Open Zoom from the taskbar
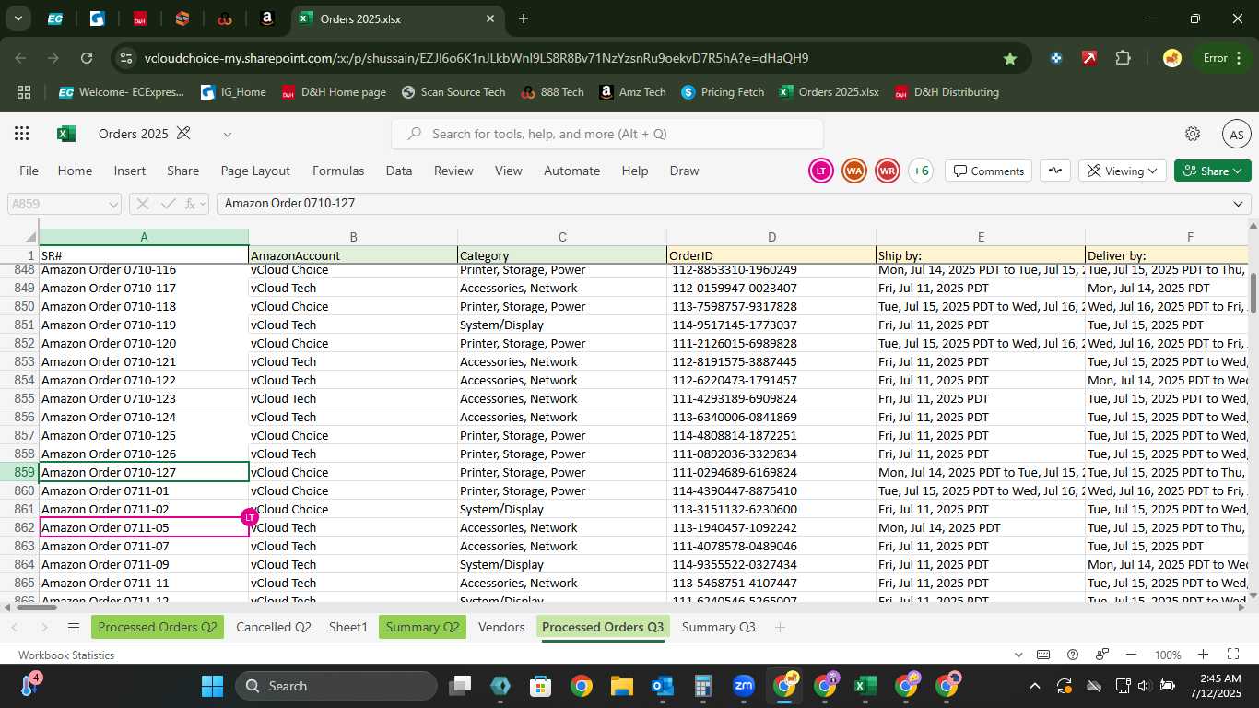 (x=744, y=686)
